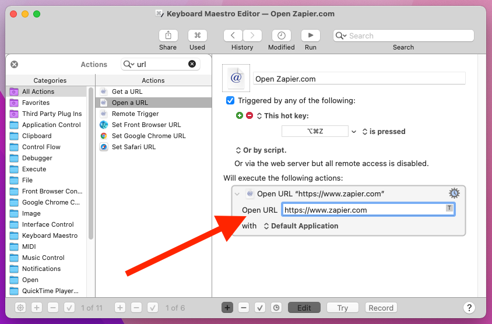
Task: Click the Modified clock toolbar icon
Action: (282, 36)
